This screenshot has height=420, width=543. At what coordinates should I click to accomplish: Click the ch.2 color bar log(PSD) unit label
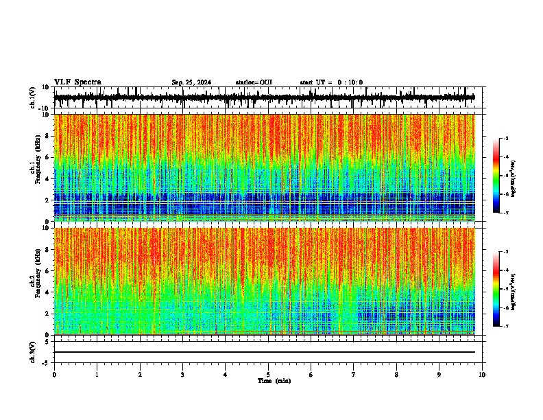coord(513,292)
